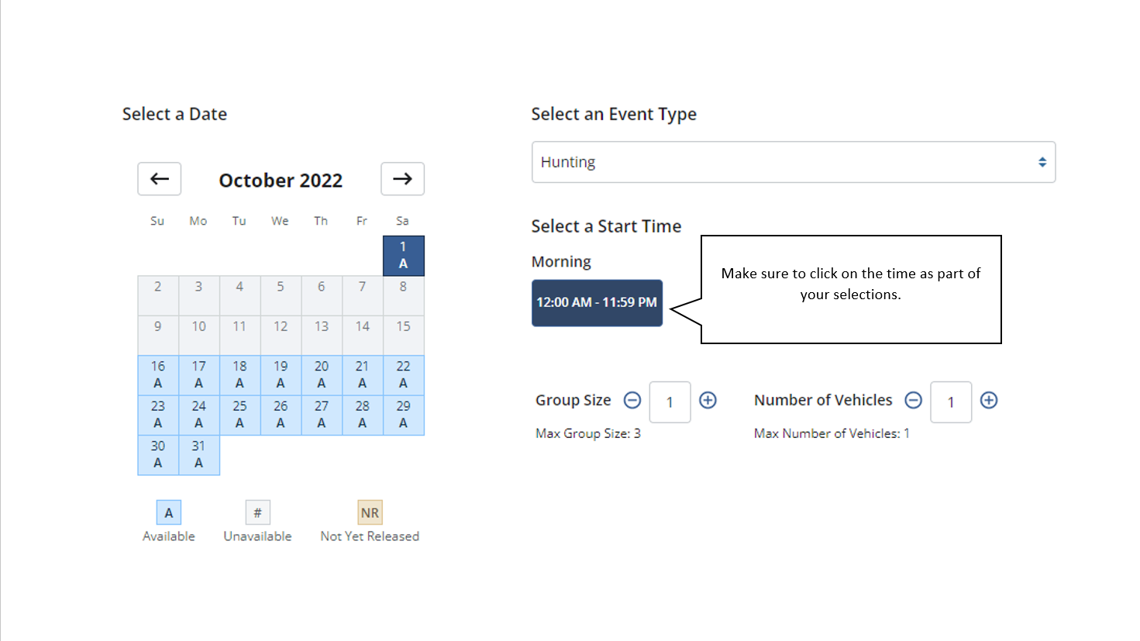Click the Number of Vehicles number field
The height and width of the screenshot is (641, 1140).
pos(950,401)
